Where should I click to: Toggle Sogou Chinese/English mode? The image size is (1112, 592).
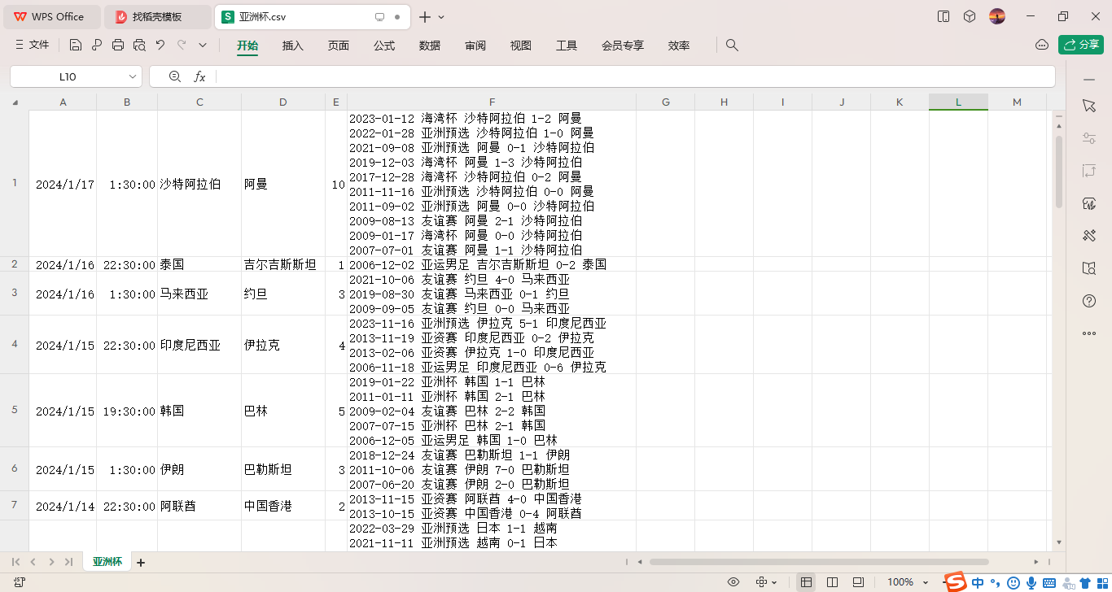978,582
